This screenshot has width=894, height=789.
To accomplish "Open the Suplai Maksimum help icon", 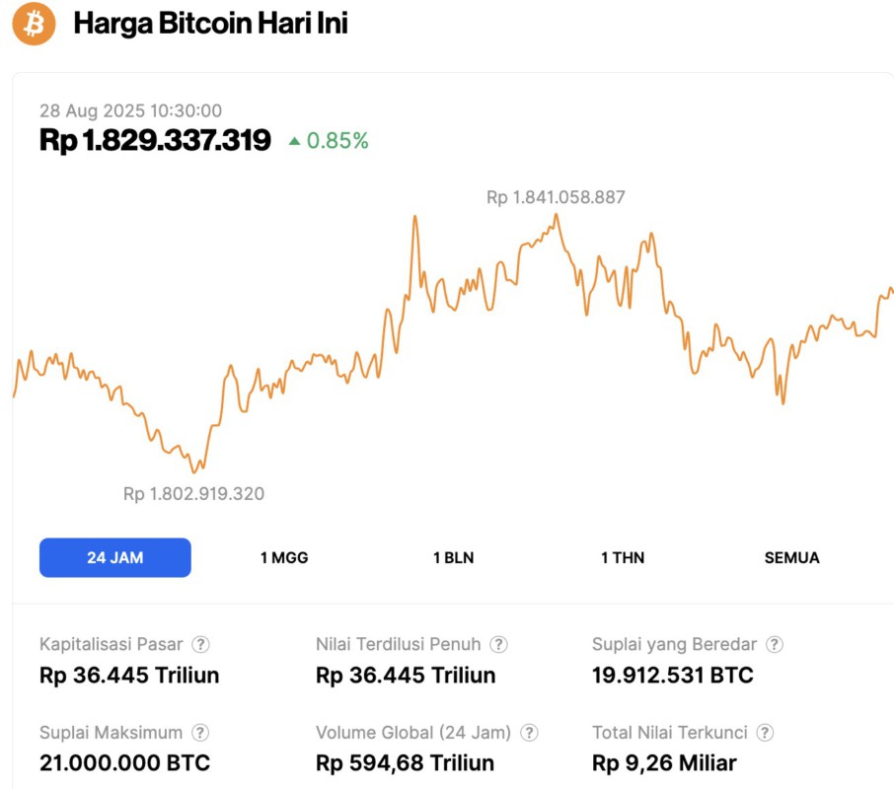I will [x=201, y=733].
